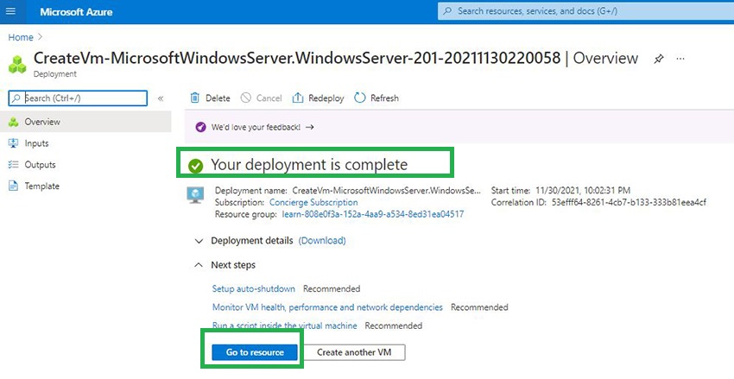Click the breadcrumb chevron after Home

[x=41, y=37]
